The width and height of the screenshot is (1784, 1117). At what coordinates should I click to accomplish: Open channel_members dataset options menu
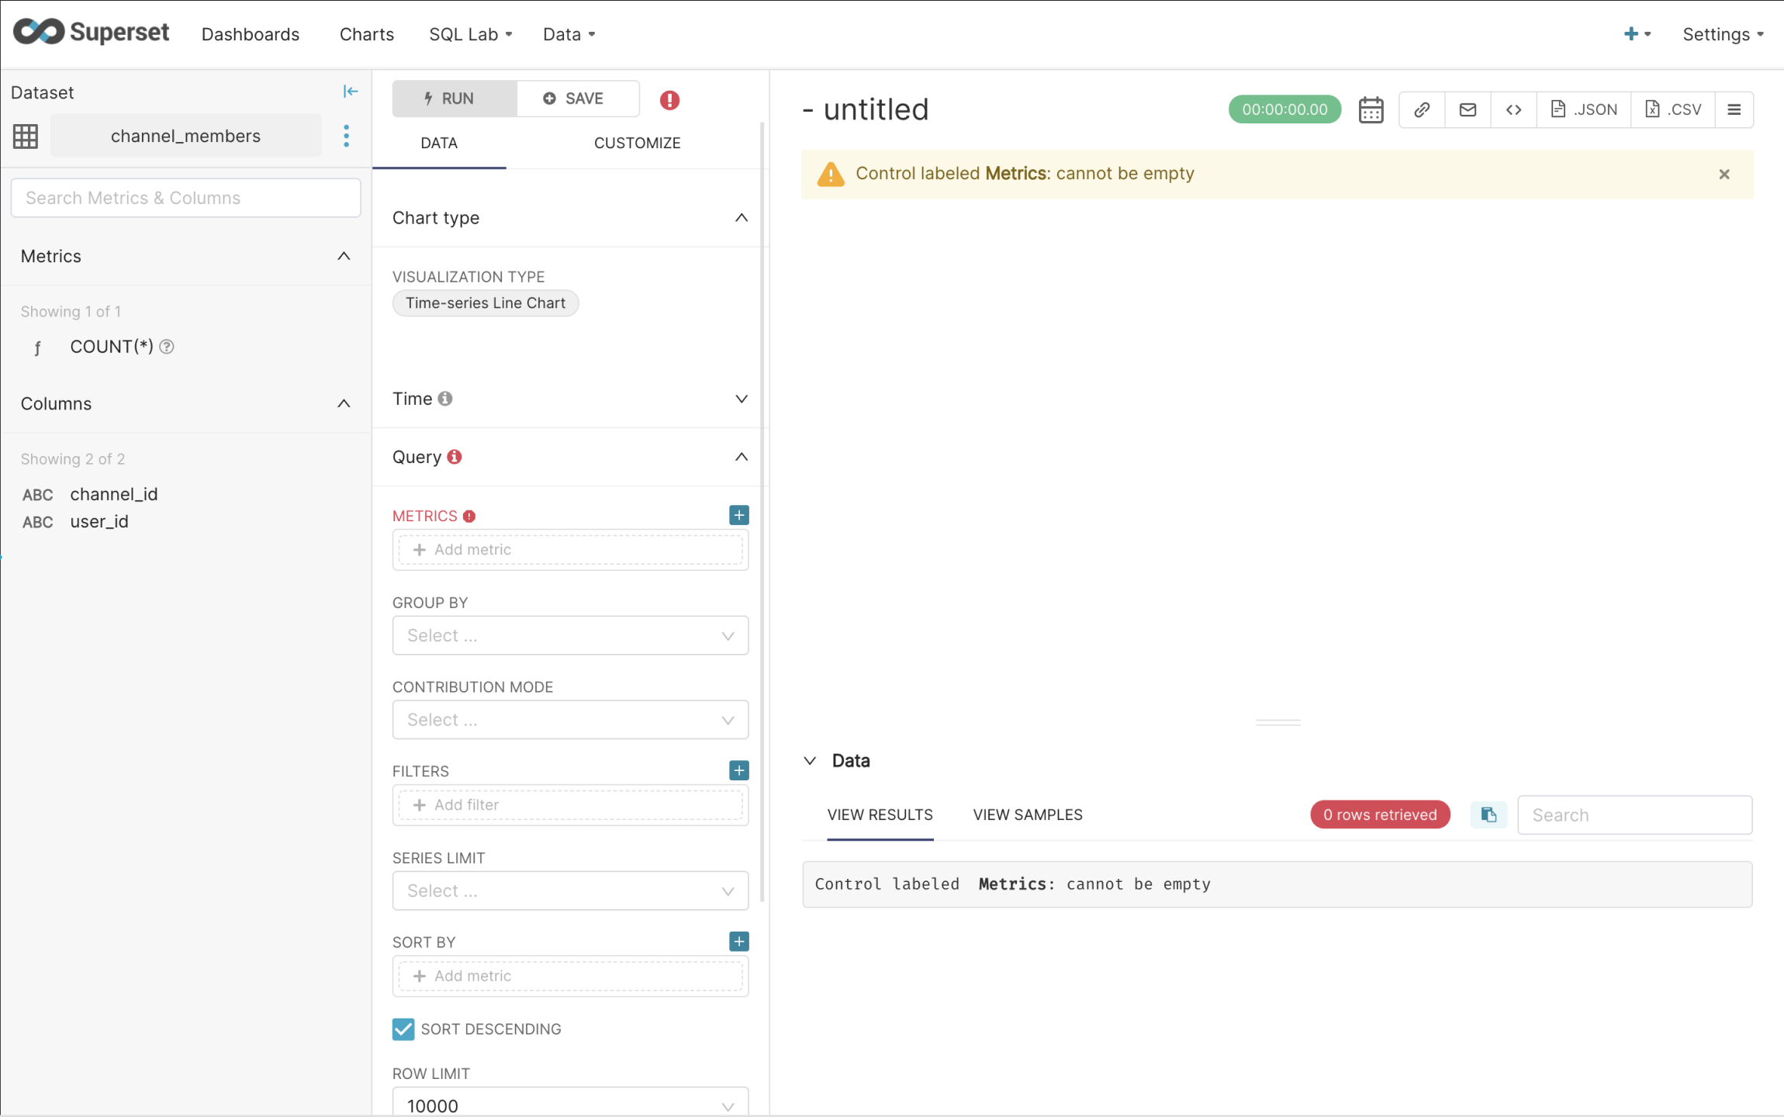click(346, 135)
